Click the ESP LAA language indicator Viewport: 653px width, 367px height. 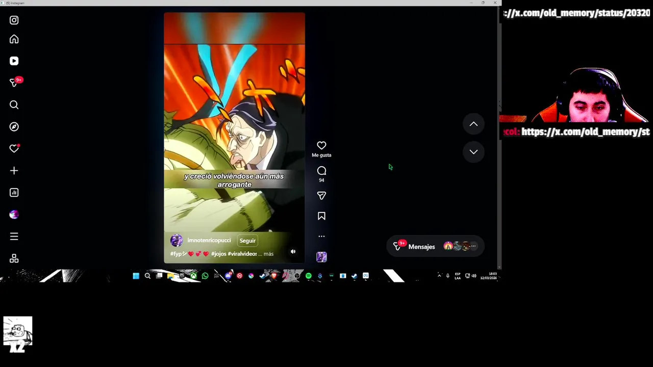pyautogui.click(x=458, y=276)
